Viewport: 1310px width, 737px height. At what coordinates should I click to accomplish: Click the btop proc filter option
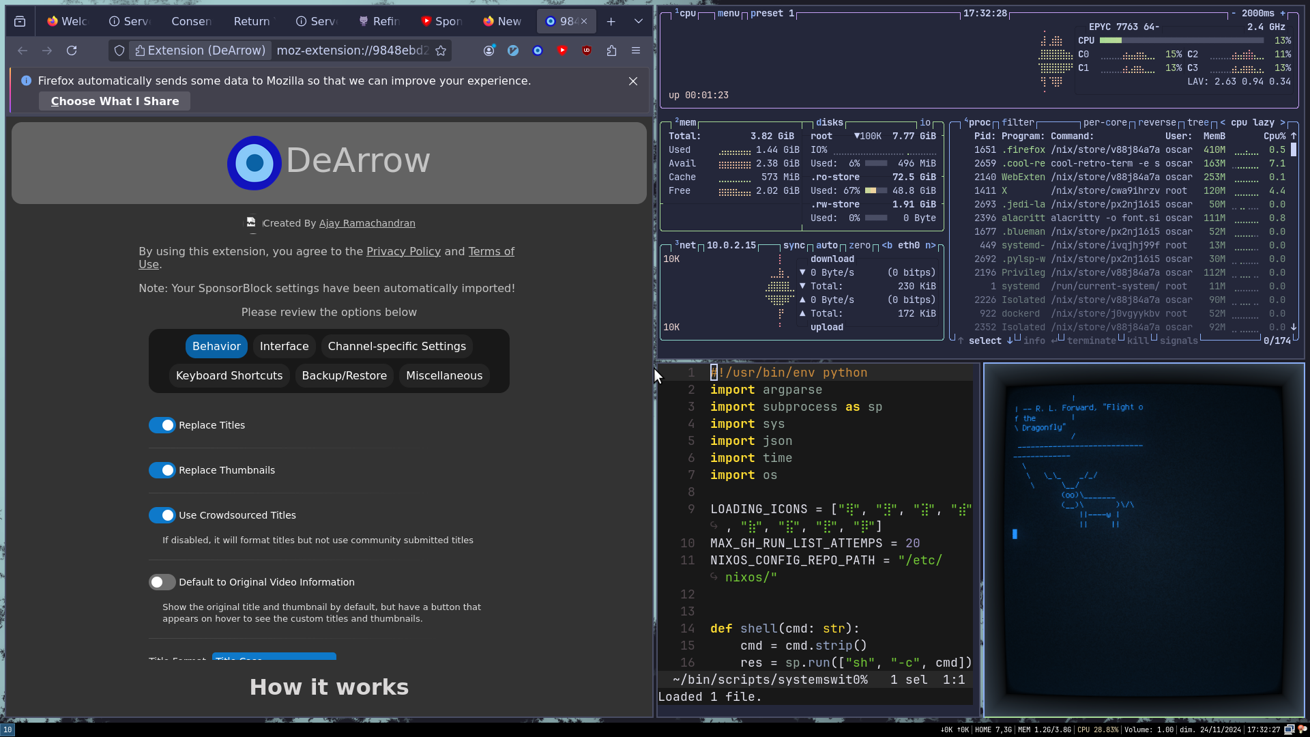coord(1018,122)
